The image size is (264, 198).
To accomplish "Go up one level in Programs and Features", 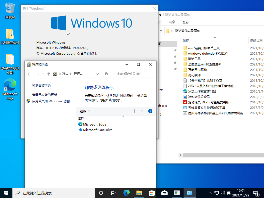I will pos(49,74).
